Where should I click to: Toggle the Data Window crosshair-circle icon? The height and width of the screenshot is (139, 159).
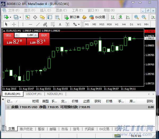35,17
